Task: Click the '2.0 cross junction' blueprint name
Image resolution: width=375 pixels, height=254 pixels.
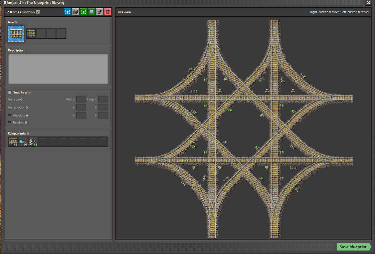Action: (21, 12)
